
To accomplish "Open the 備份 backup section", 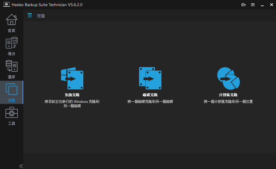I will [x=11, y=44].
